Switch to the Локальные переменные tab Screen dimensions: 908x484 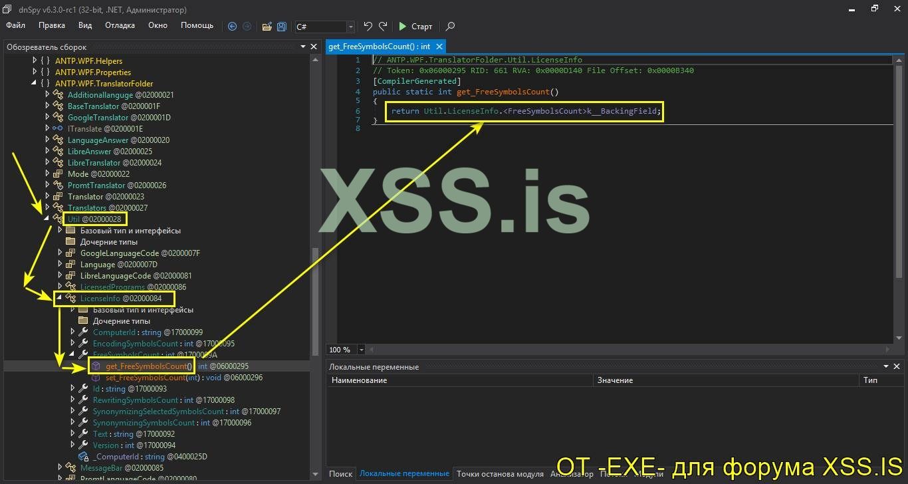(x=404, y=474)
